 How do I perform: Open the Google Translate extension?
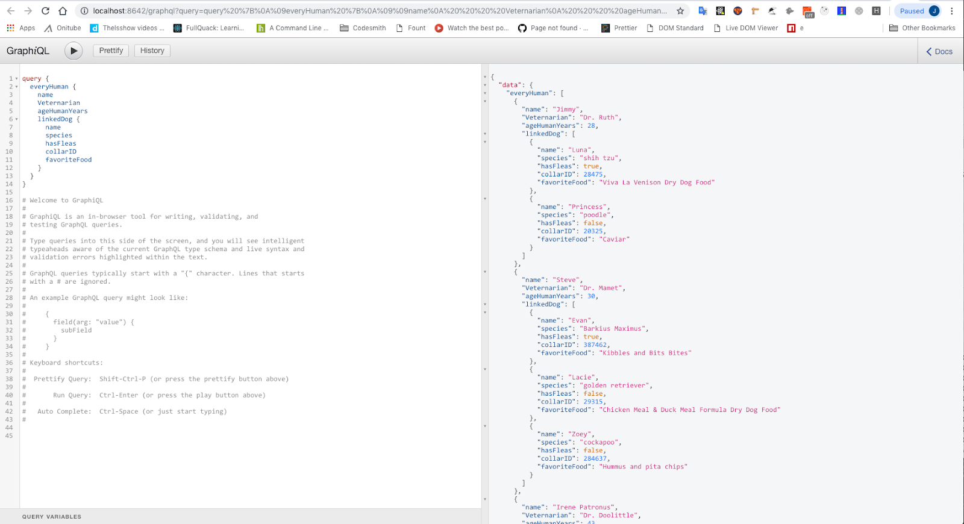point(703,11)
